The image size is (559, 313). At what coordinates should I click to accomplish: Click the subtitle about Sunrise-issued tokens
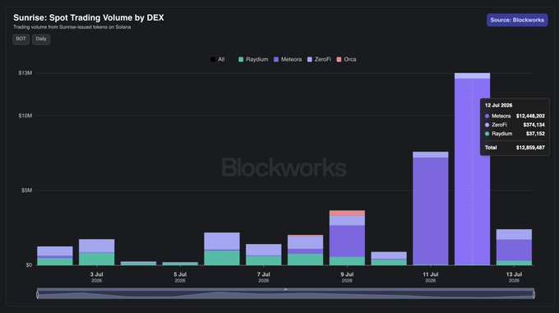(x=72, y=27)
